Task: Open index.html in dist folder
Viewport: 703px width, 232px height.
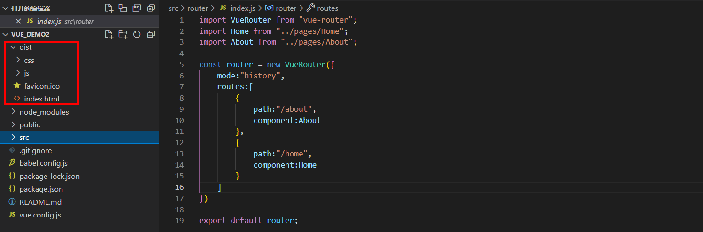Action: pyautogui.click(x=41, y=99)
